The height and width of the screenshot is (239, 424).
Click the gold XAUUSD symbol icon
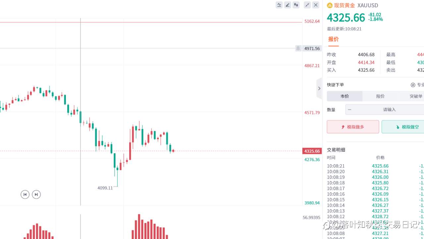pyautogui.click(x=330, y=5)
